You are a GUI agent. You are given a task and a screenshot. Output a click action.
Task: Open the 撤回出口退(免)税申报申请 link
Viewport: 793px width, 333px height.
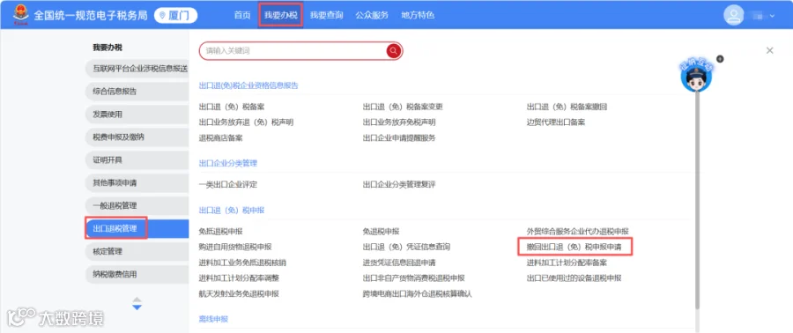tap(574, 247)
